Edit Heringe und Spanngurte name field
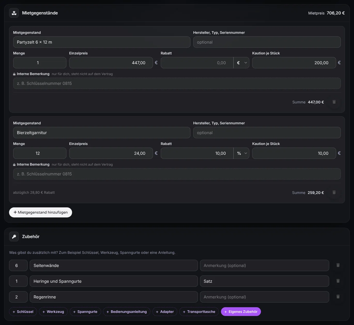 pyautogui.click(x=114, y=281)
